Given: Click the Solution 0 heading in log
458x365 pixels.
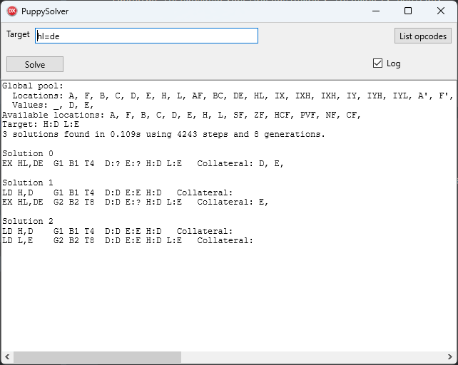Looking at the screenshot, I should tap(28, 153).
